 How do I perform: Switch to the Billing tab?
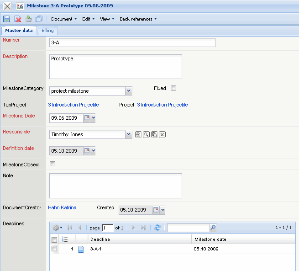pyautogui.click(x=47, y=31)
